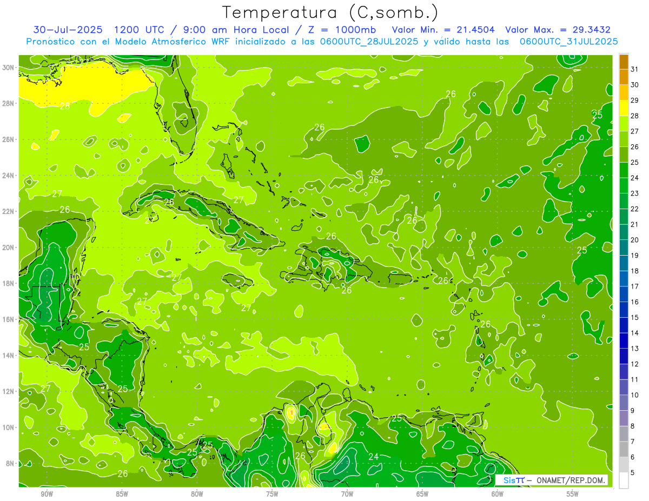The image size is (649, 501).
Task: Click the 80W longitude axis label
Action: [x=197, y=494]
